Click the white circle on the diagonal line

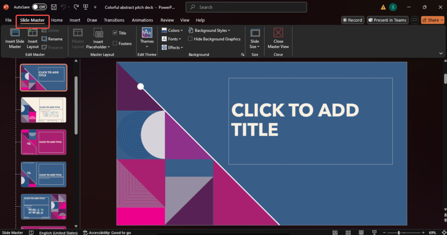141,87
